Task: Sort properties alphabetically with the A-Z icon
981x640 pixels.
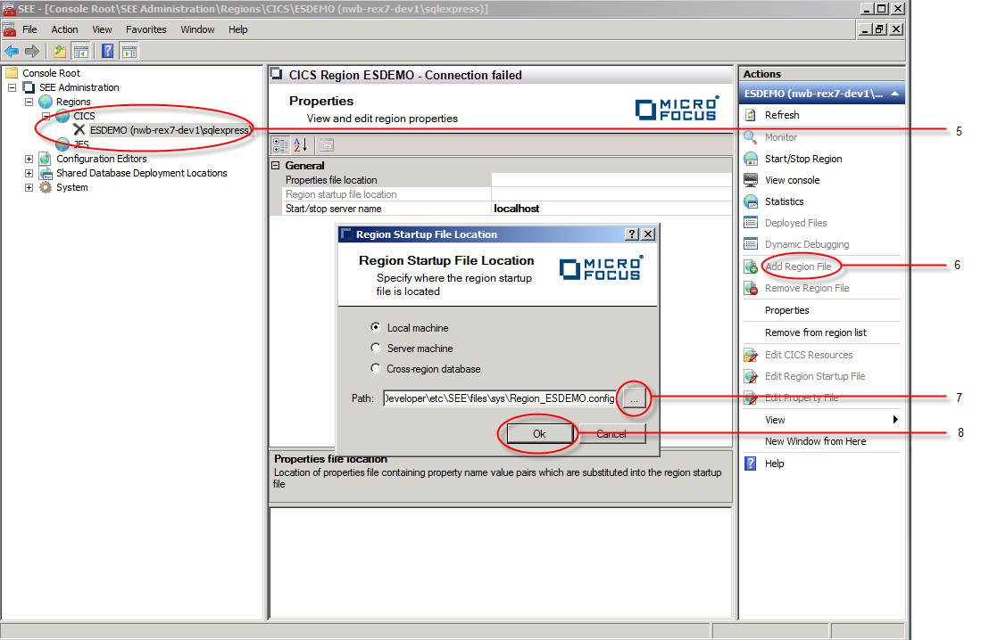Action: click(x=300, y=144)
